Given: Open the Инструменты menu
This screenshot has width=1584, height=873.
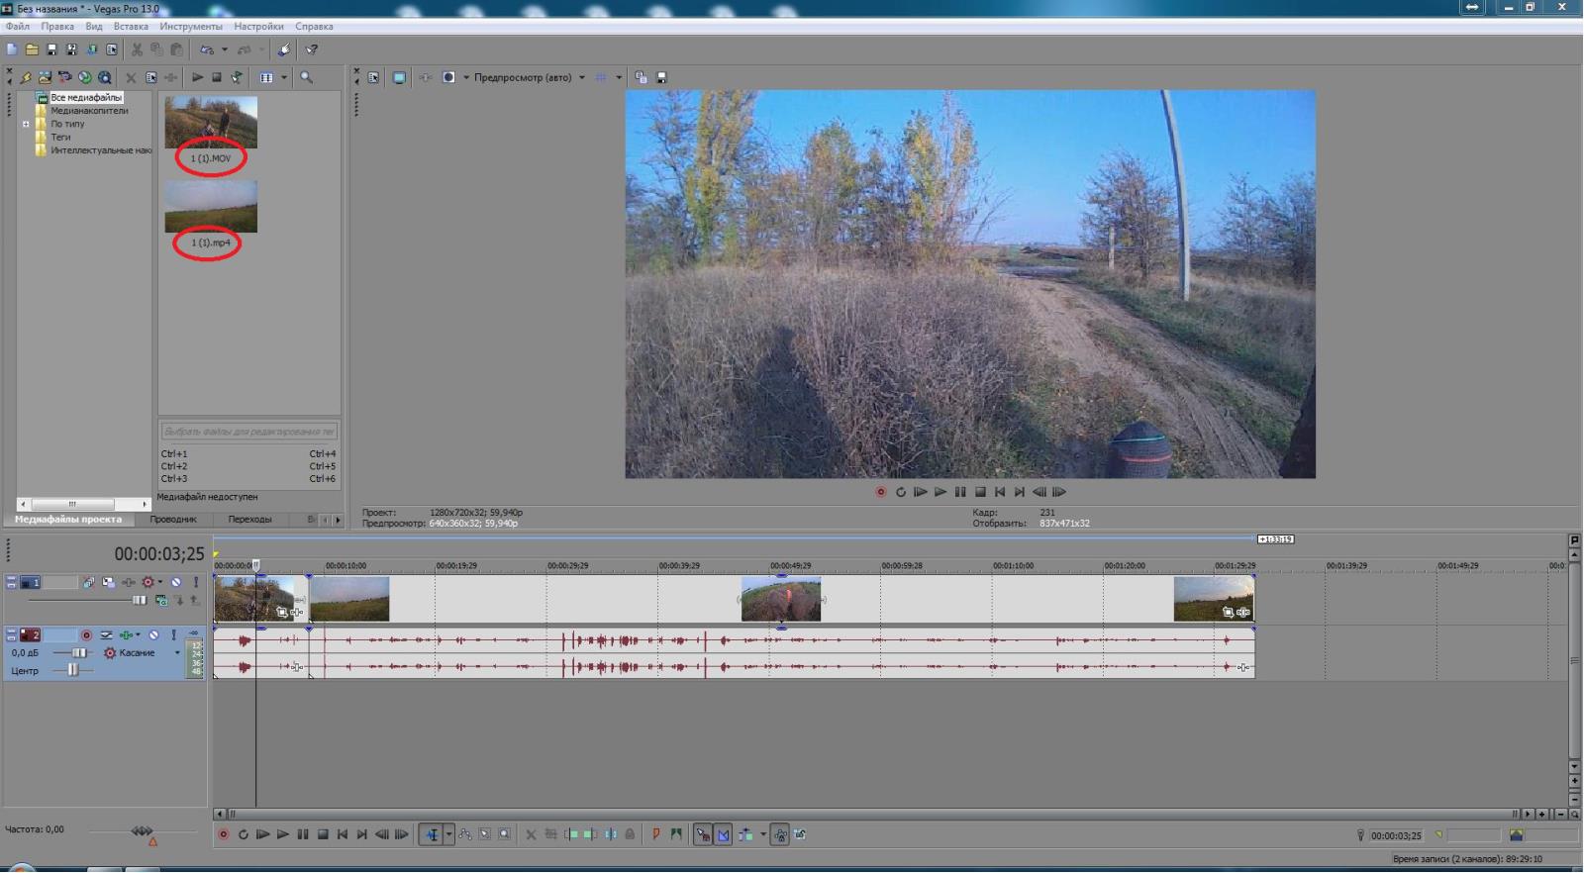Looking at the screenshot, I should point(190,27).
